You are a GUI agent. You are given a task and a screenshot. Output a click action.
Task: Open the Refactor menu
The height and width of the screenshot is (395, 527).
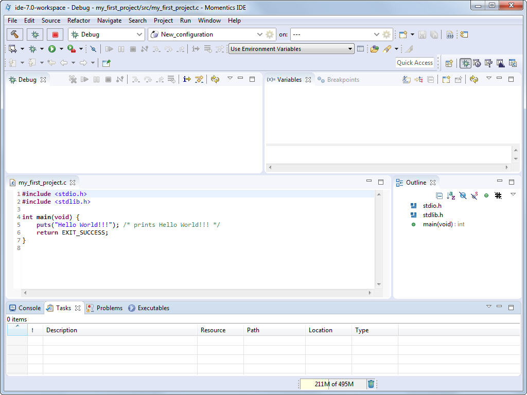pyautogui.click(x=79, y=21)
